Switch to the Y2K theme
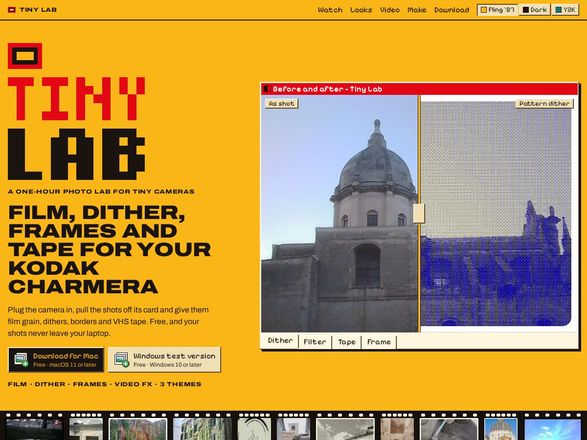The height and width of the screenshot is (440, 587). (565, 10)
